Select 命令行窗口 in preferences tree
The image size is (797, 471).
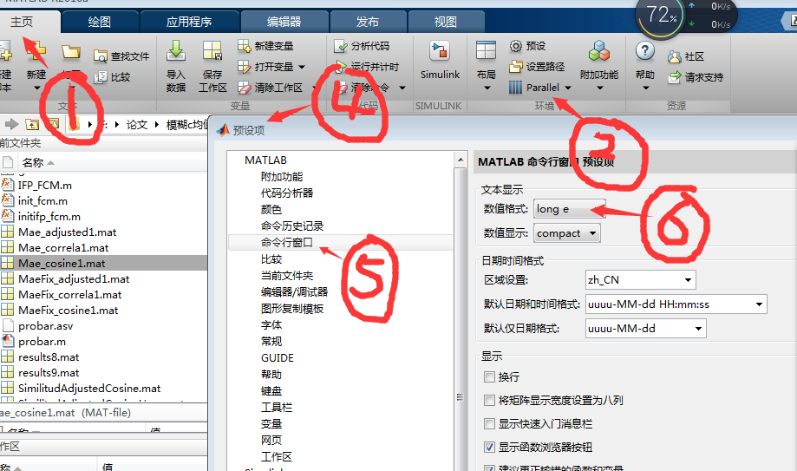click(287, 243)
